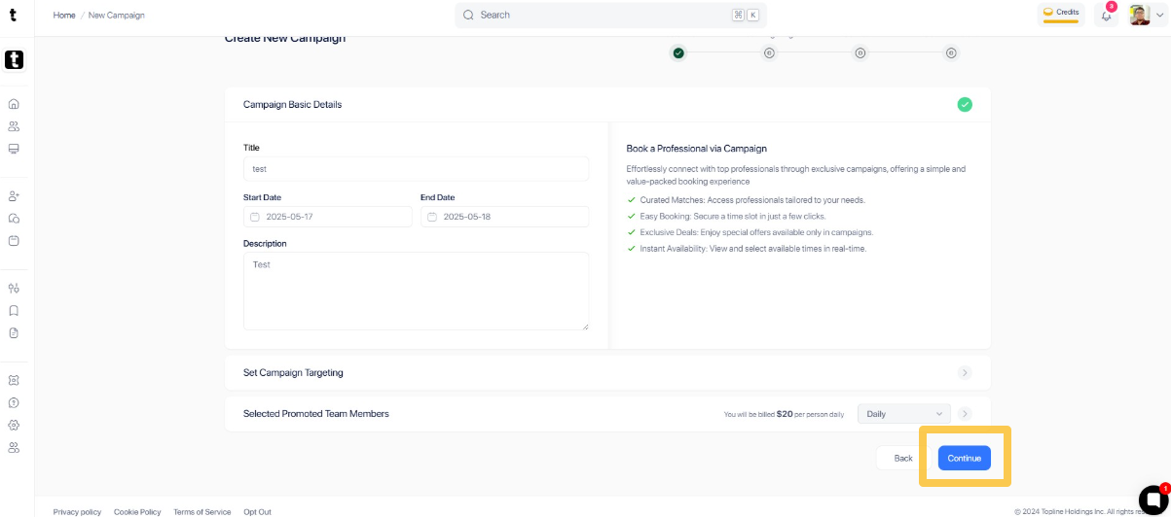Expand the Set Campaign Targeting section

965,372
